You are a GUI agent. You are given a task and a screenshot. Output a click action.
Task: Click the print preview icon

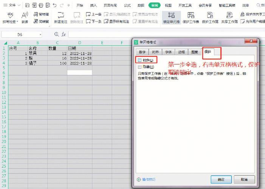(x=48, y=5)
